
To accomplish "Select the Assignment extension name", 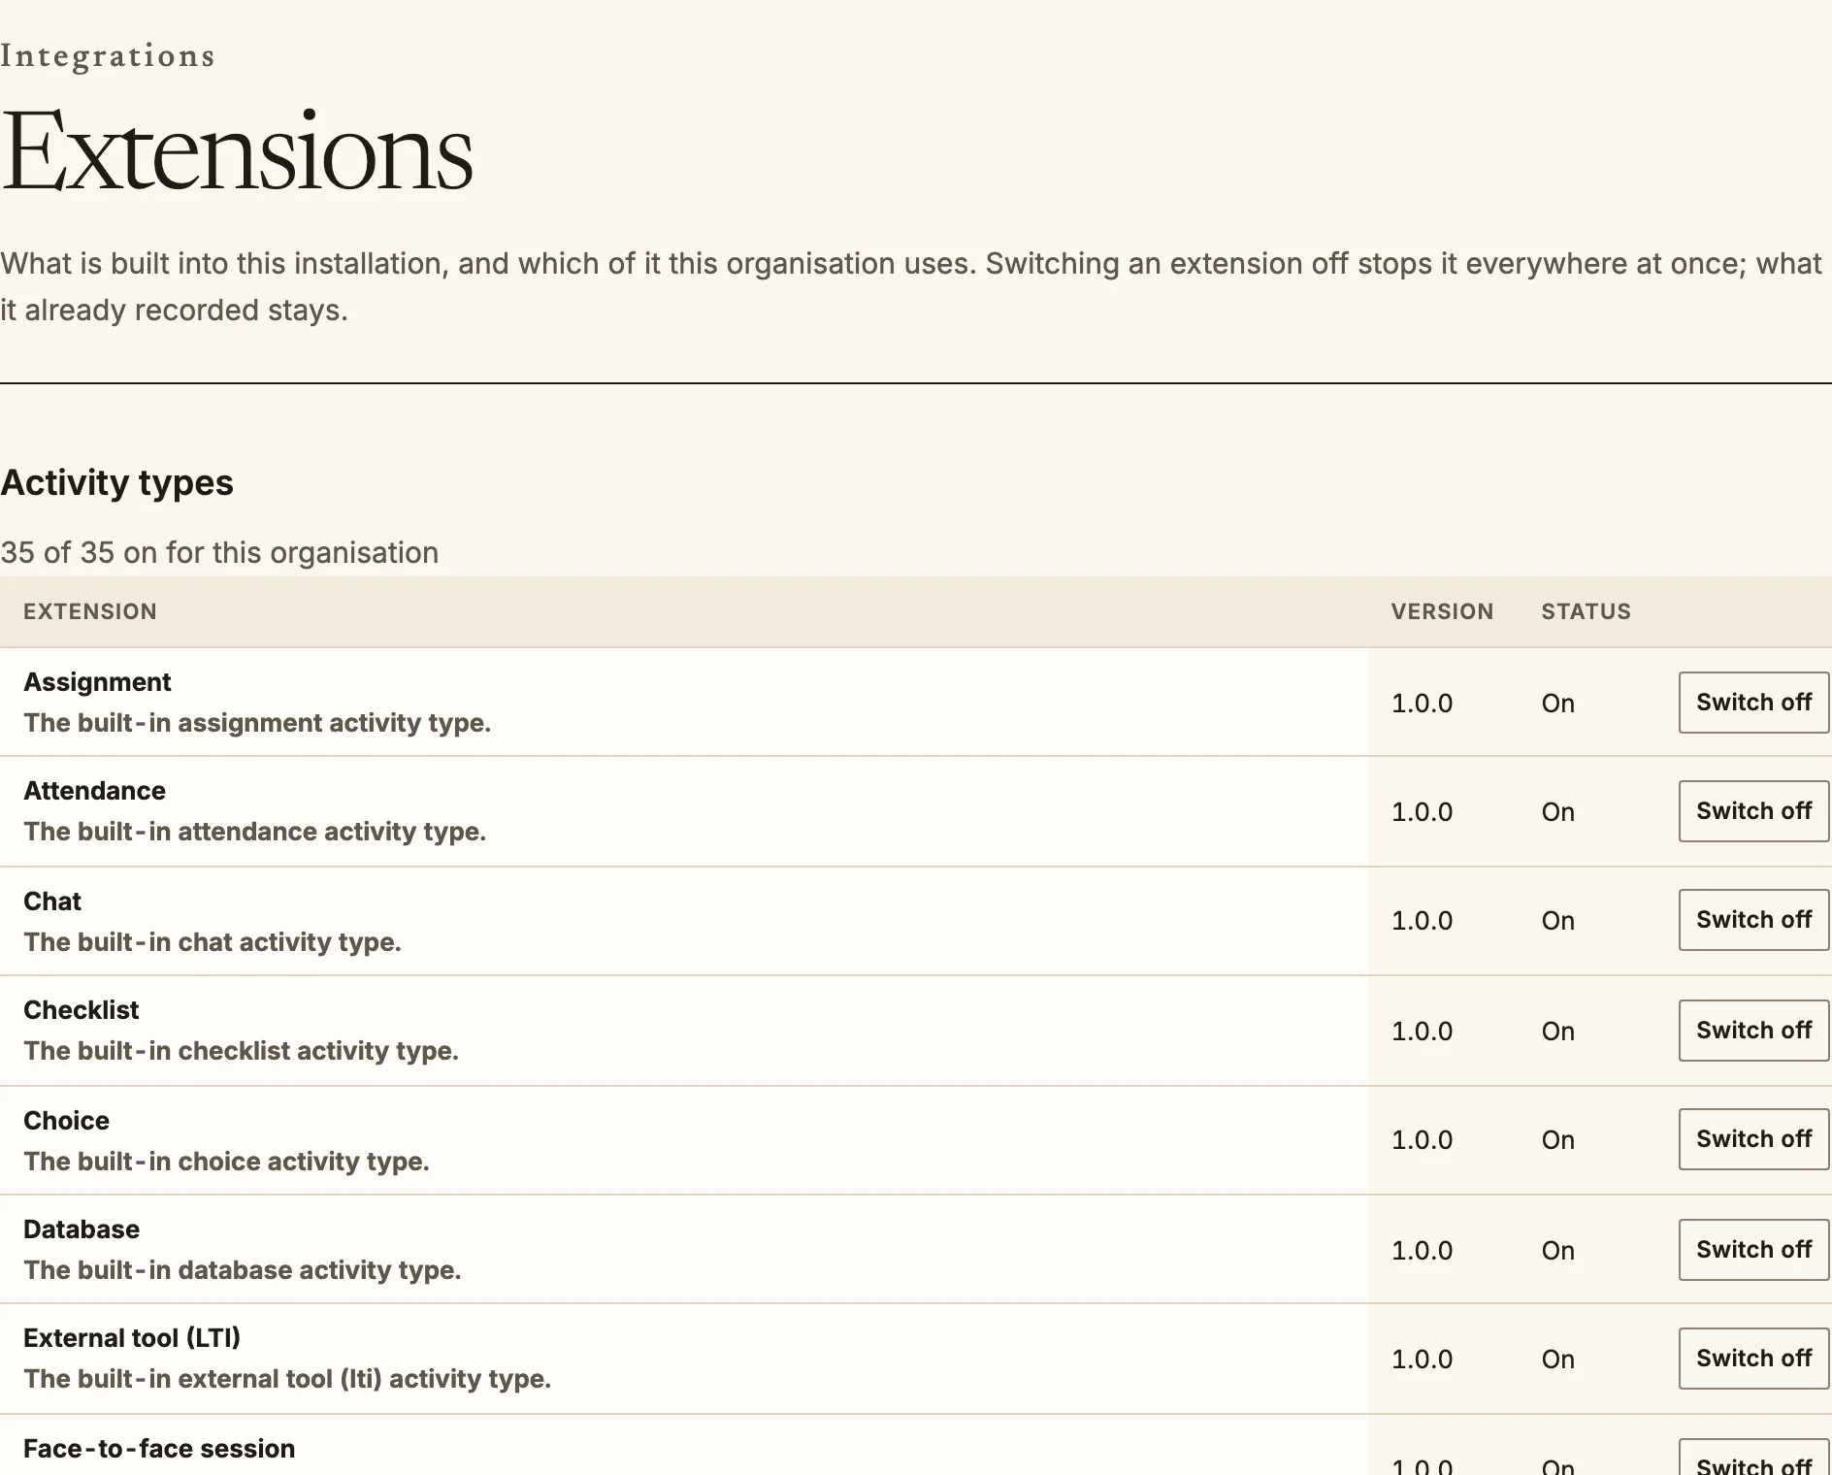I will [97, 682].
